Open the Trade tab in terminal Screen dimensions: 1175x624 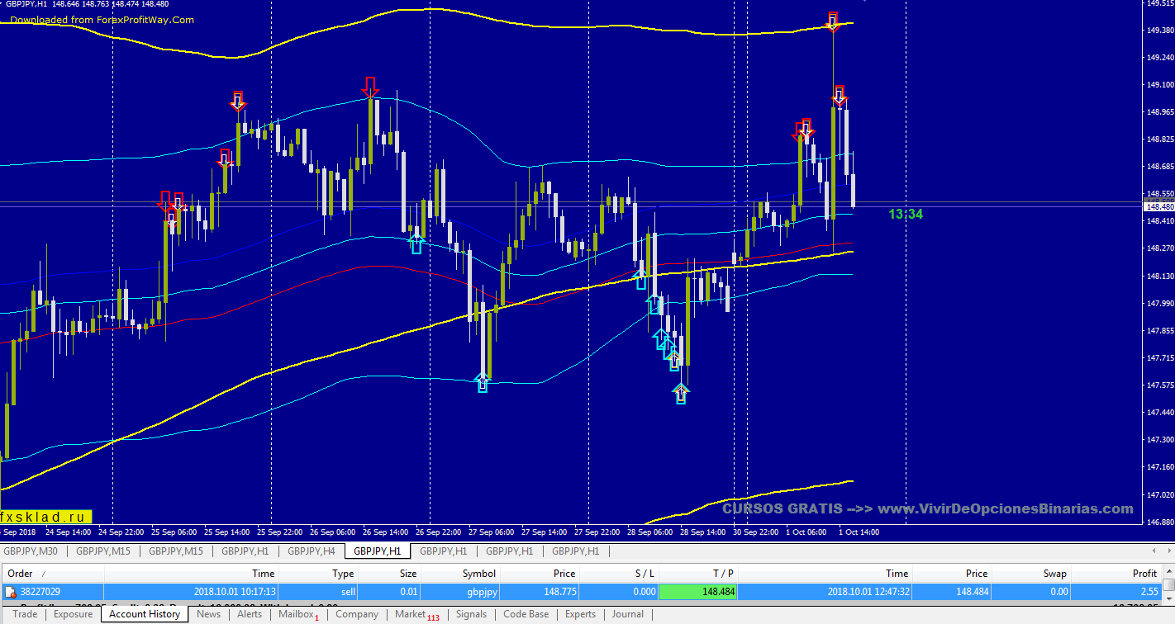(25, 614)
